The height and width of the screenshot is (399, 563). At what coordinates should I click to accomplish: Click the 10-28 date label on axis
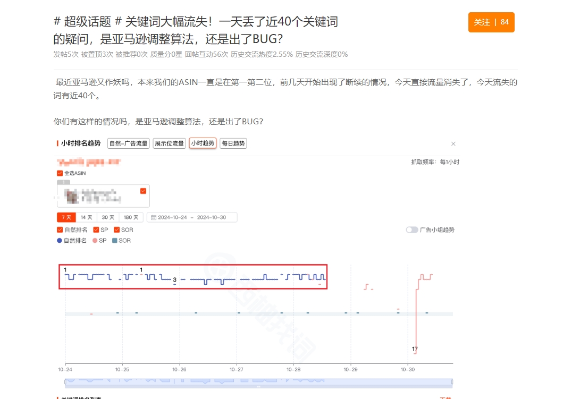pos(293,369)
